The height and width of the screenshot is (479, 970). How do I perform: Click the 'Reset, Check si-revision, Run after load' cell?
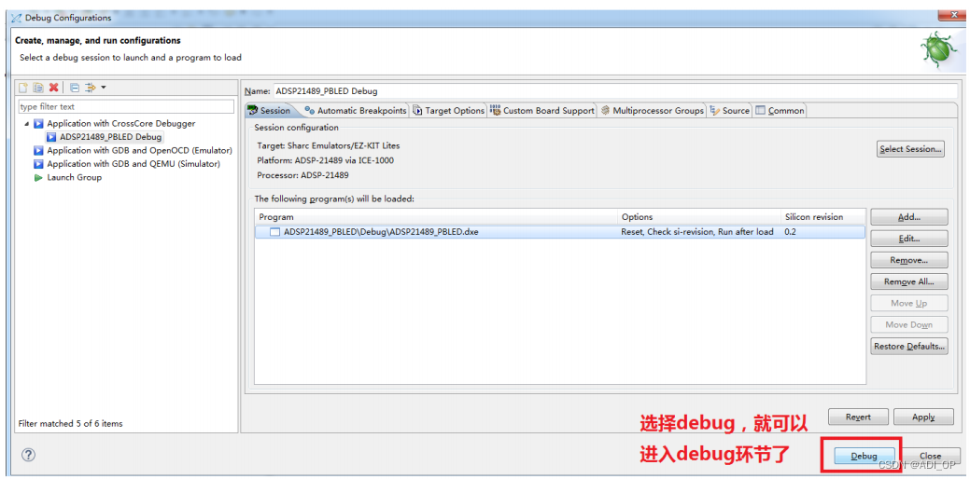pyautogui.click(x=697, y=232)
